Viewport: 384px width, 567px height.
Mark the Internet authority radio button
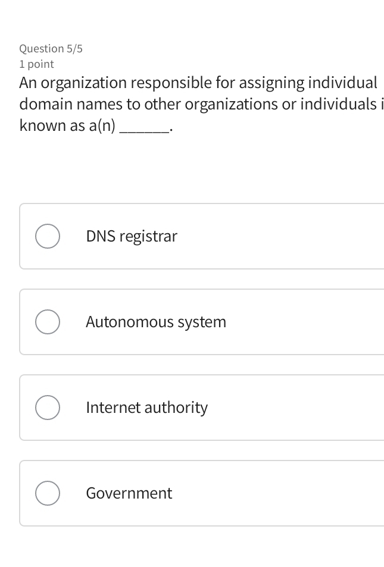(47, 408)
